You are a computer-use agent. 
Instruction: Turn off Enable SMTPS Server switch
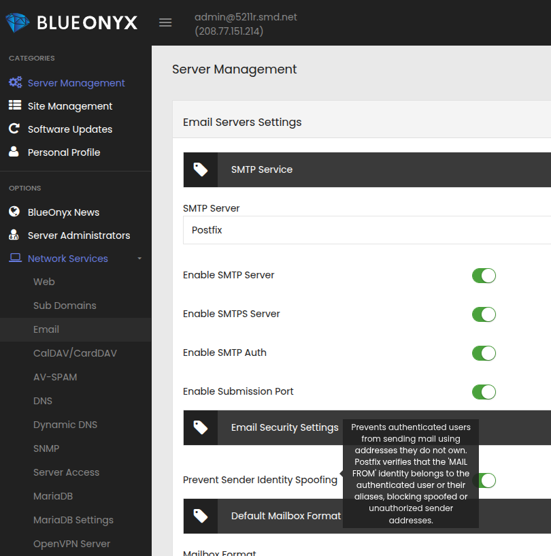coord(484,314)
